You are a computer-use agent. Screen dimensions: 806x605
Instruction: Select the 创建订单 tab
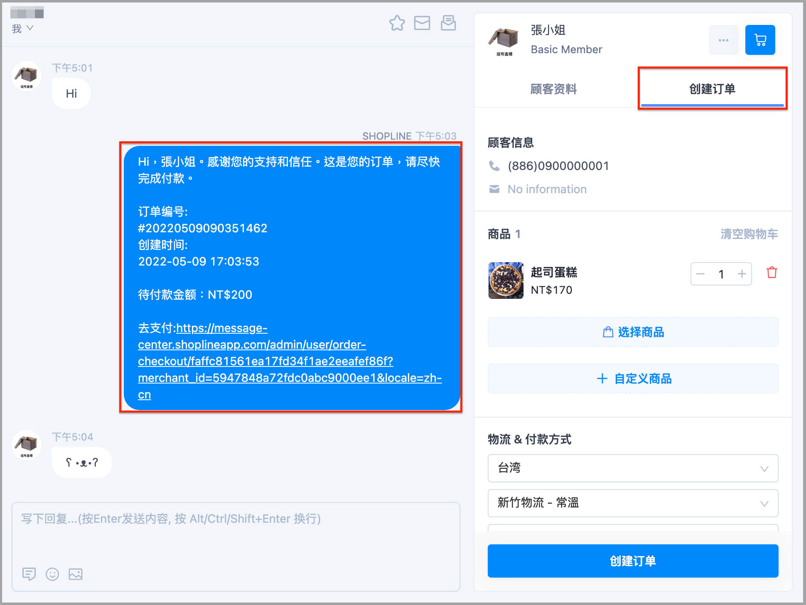(x=712, y=89)
